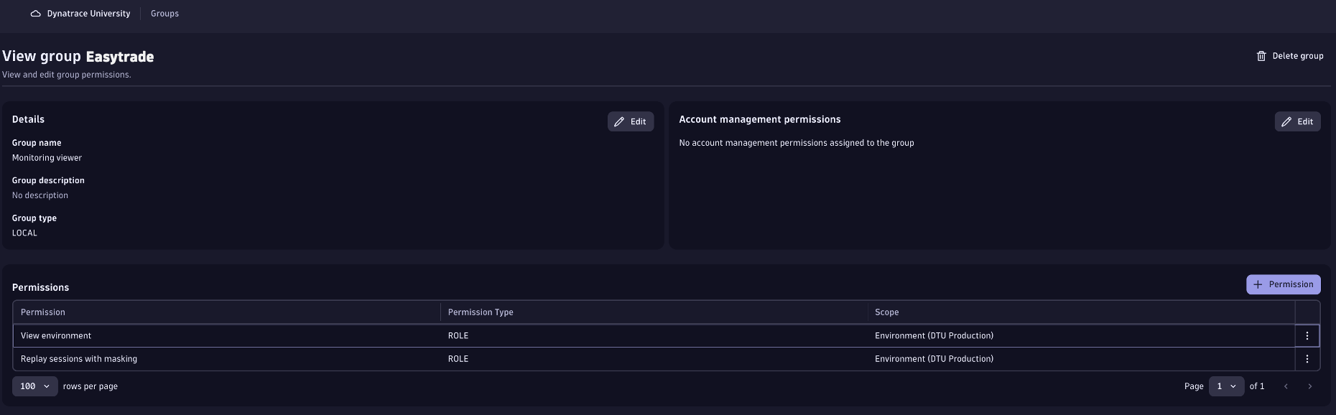Click the ROLE type cell of View environment
The image size is (1336, 415).
[458, 336]
